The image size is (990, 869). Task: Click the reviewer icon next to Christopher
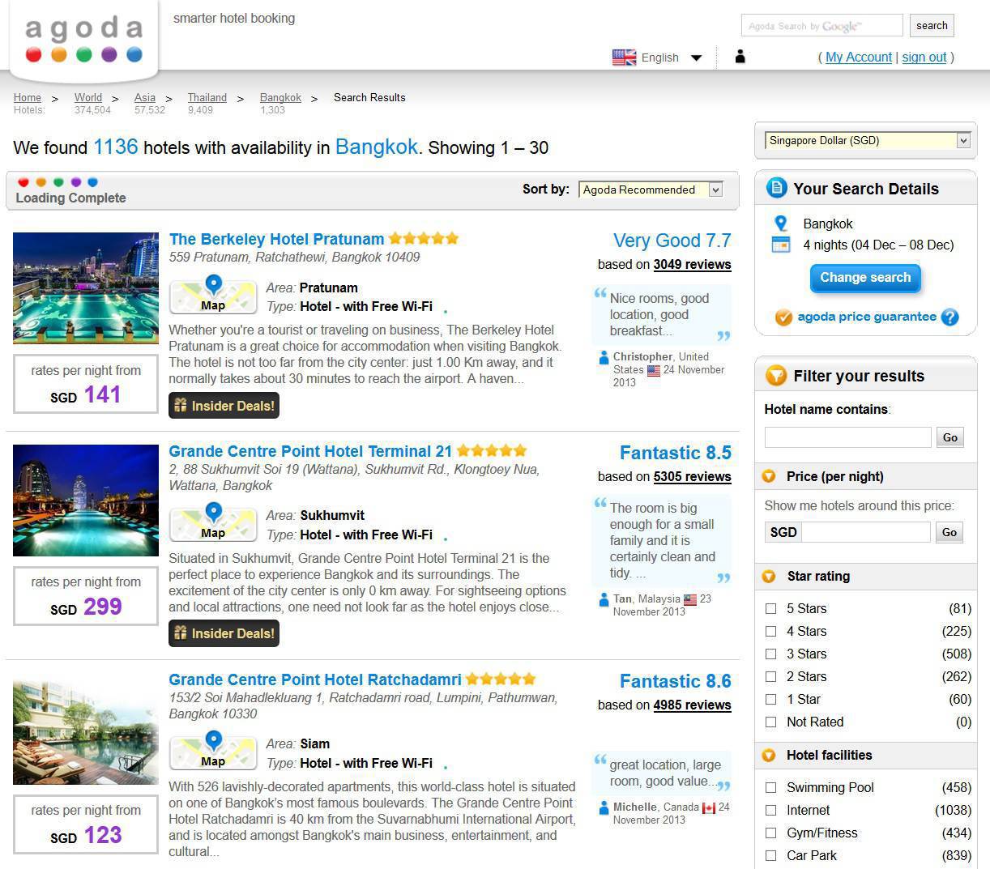pos(604,357)
